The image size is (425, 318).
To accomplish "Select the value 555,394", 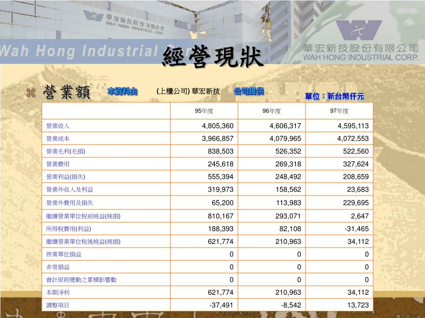I will (221, 176).
